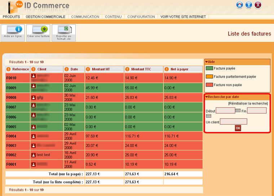The width and height of the screenshot is (274, 196).
Task: Open the CONTENU menu
Action: [x=113, y=17]
